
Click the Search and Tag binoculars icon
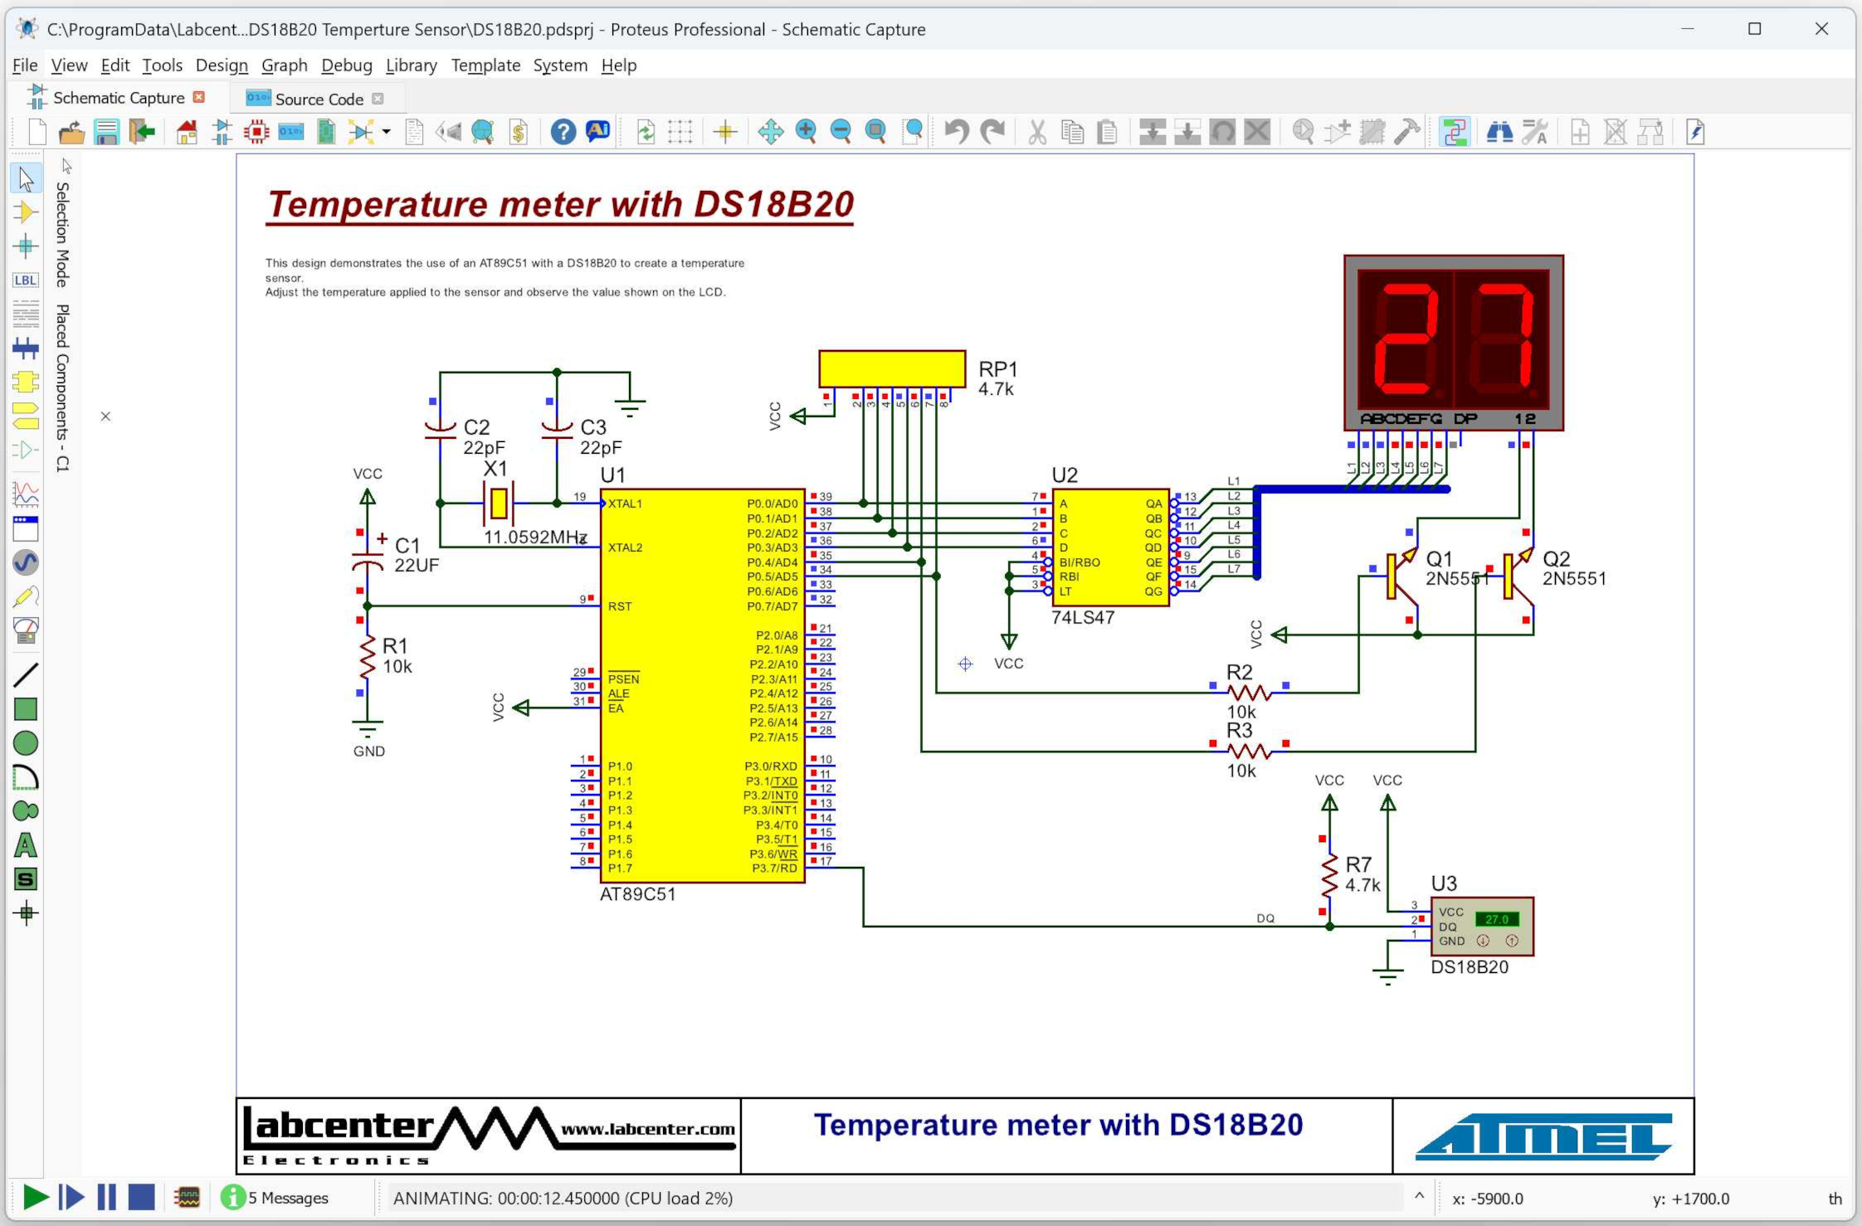tap(1499, 132)
